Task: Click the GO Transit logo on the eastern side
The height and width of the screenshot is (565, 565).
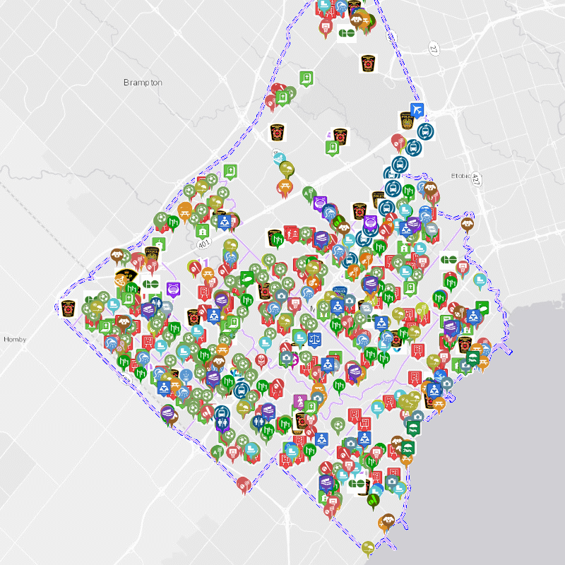Action: pos(448,260)
